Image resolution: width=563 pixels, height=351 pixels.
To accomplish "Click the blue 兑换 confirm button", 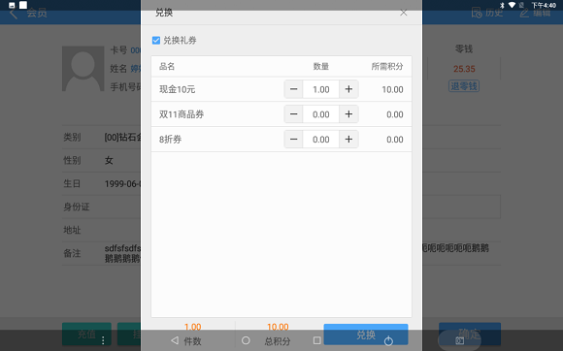I will 366,335.
